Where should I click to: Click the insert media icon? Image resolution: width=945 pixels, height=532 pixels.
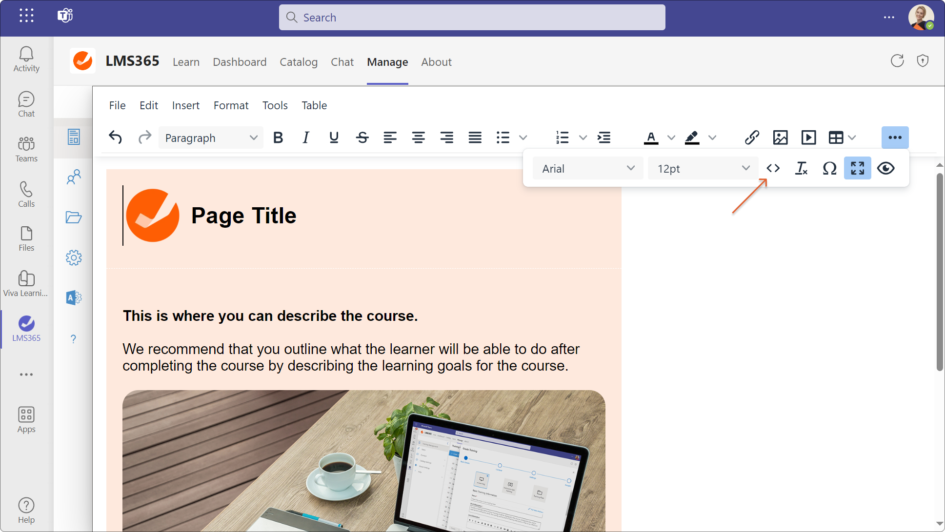coord(808,138)
